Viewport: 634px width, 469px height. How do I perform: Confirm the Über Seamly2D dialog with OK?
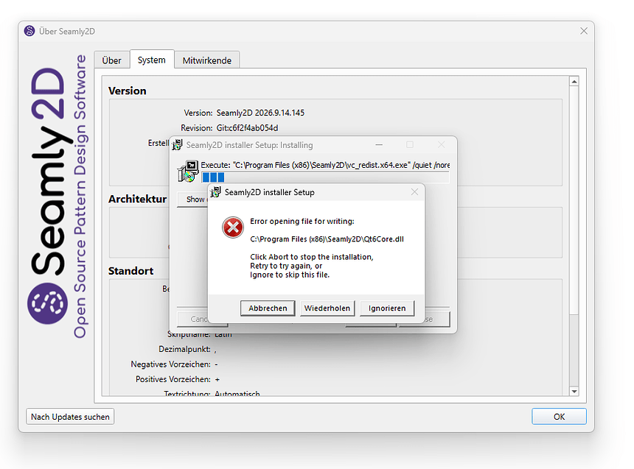[559, 417]
